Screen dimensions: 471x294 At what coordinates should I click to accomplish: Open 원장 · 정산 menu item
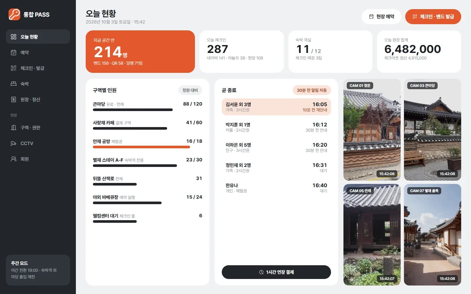[x=38, y=99]
